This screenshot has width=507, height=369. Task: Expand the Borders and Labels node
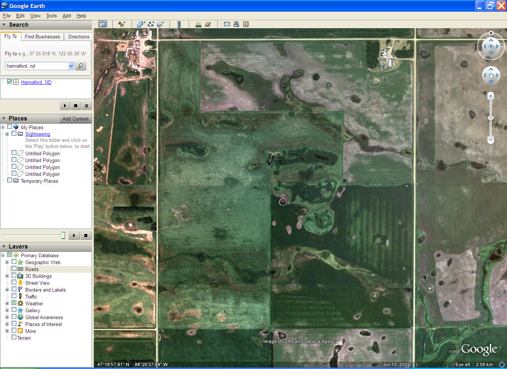[x=7, y=290]
